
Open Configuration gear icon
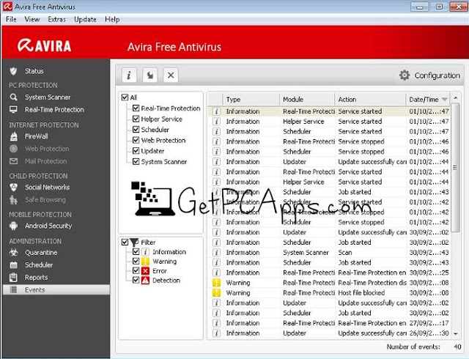(x=405, y=75)
